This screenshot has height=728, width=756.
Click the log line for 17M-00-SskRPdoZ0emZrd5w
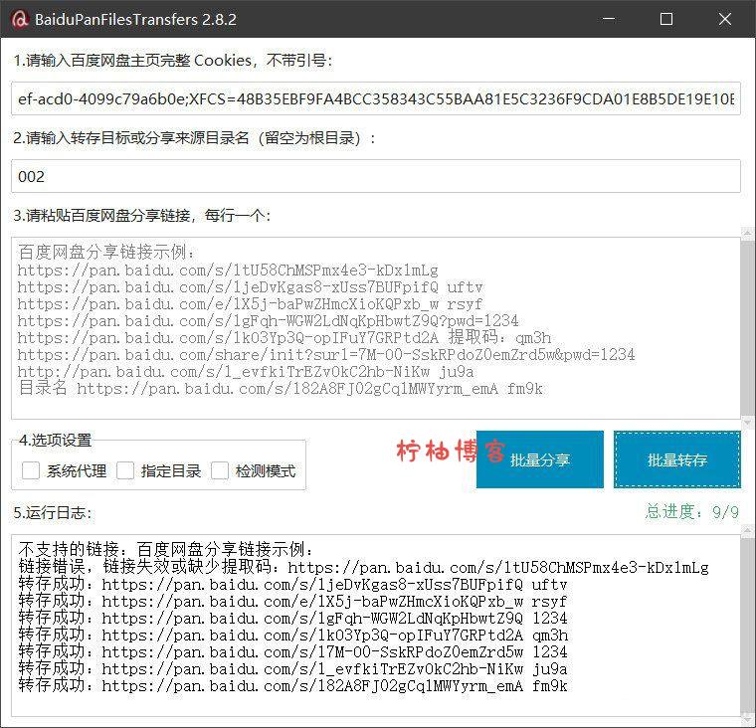tap(292, 652)
